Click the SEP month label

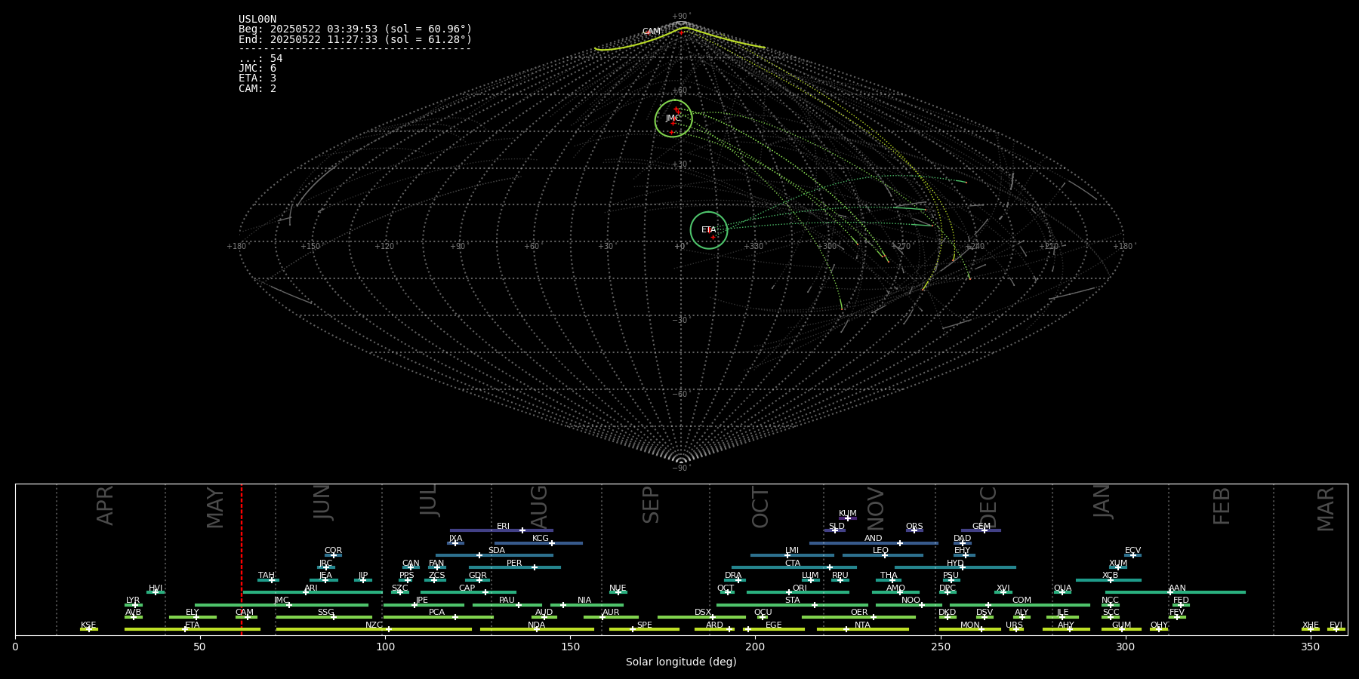point(651,505)
